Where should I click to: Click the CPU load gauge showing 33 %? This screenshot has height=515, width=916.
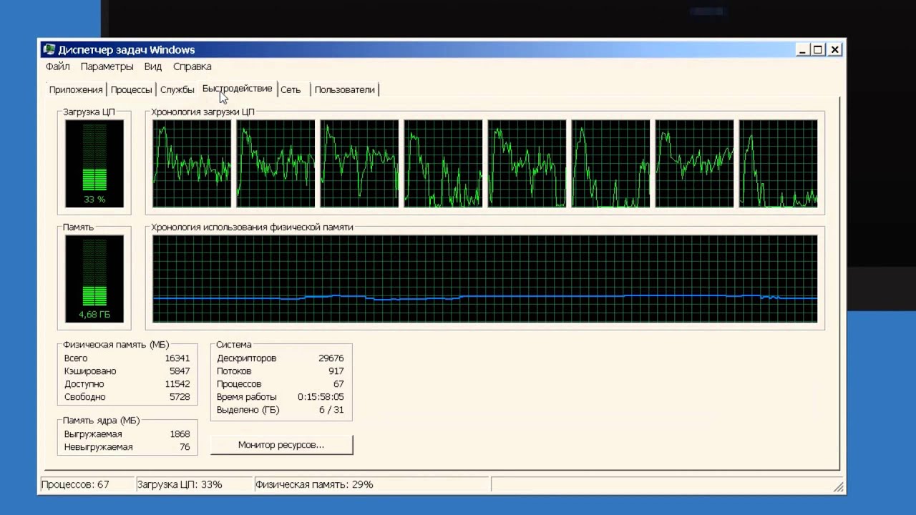click(x=94, y=164)
